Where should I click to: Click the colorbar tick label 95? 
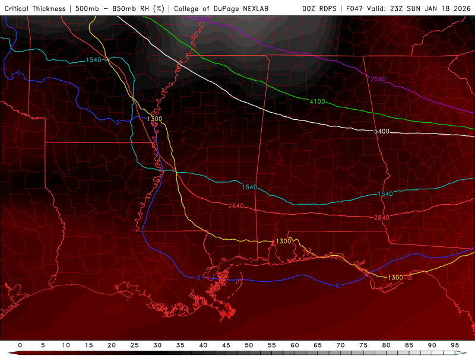[455, 345]
